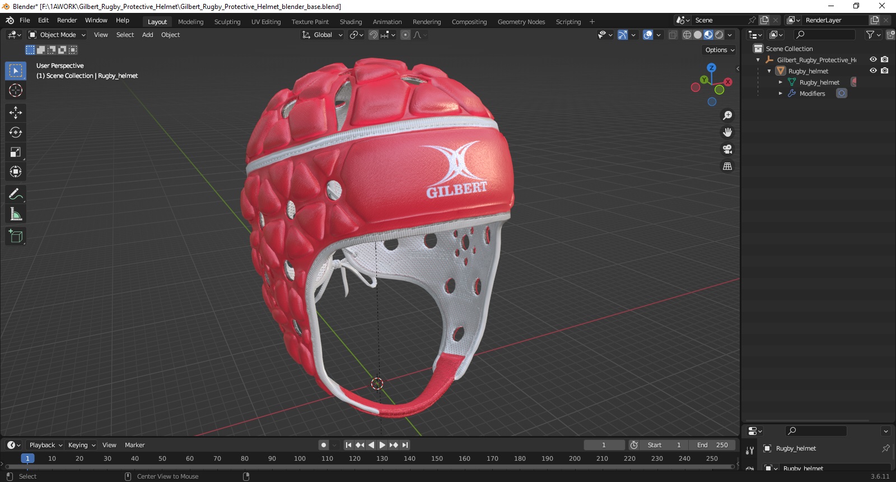Click the red X axis gizmo
This screenshot has height=482, width=896.
pyautogui.click(x=727, y=82)
